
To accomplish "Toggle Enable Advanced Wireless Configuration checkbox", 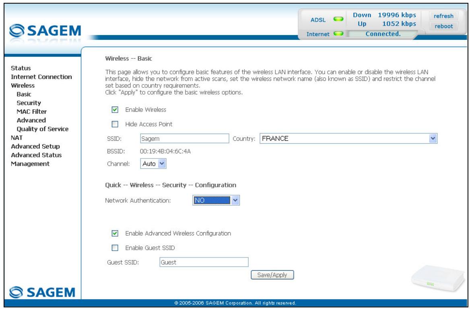I will (x=115, y=233).
